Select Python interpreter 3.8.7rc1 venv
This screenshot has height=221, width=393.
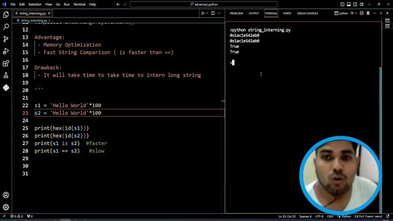tap(368, 216)
